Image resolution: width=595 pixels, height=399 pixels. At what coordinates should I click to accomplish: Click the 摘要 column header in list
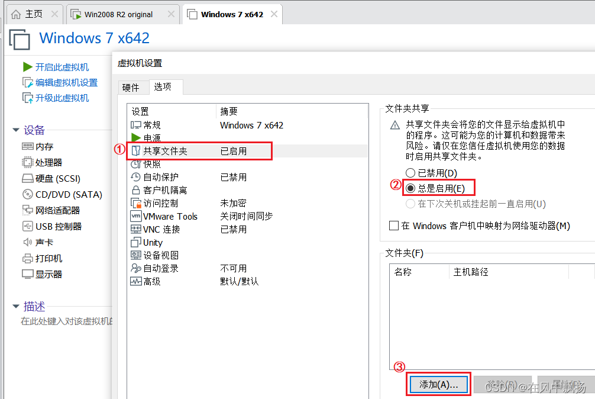click(292, 111)
